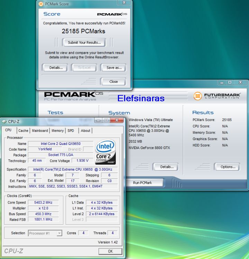This screenshot has height=259, width=249.
Task: Click the Package field Socket 775 LGA
Action: click(x=61, y=155)
